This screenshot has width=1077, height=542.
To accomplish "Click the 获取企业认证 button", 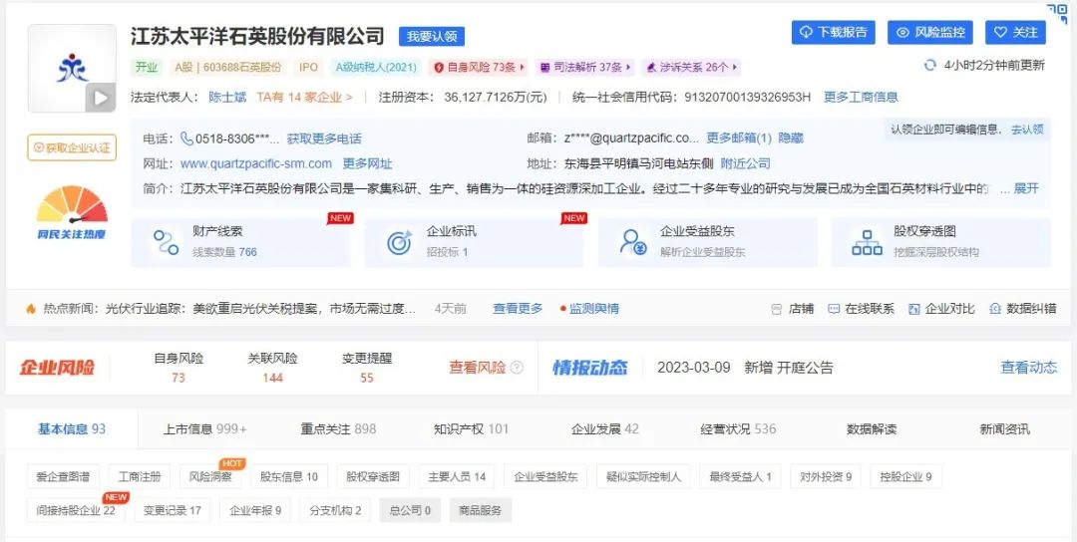I will pyautogui.click(x=72, y=147).
